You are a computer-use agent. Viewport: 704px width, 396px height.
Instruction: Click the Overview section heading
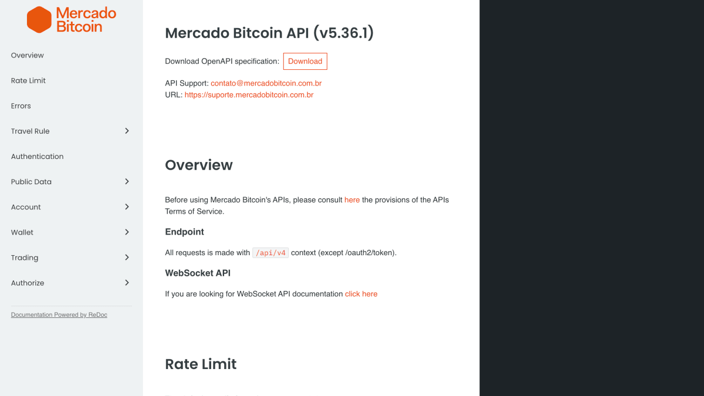[199, 165]
